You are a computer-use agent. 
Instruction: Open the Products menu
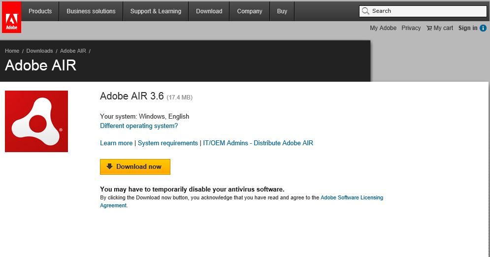click(x=40, y=11)
